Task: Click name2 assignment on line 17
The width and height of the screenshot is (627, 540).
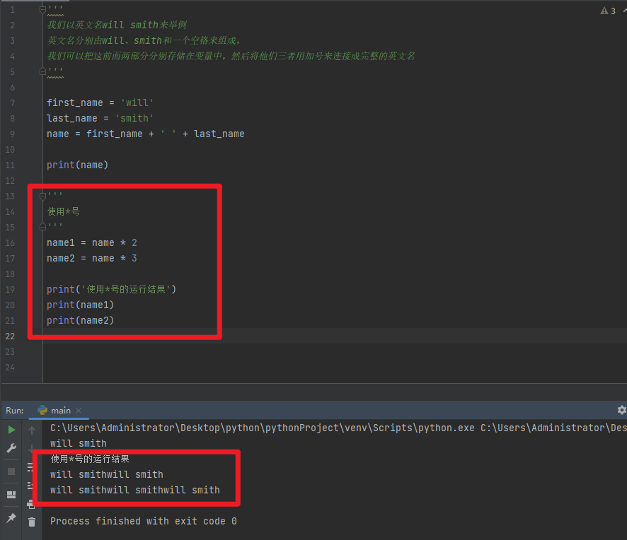Action: (x=92, y=259)
